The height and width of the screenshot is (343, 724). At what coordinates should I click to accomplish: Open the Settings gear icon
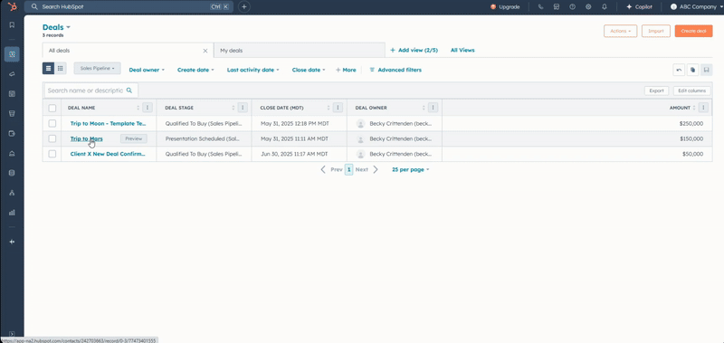(588, 7)
